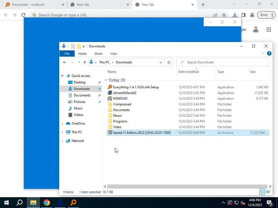The width and height of the screenshot is (278, 208).
Task: Reload the Chrome page
Action: (x=23, y=15)
